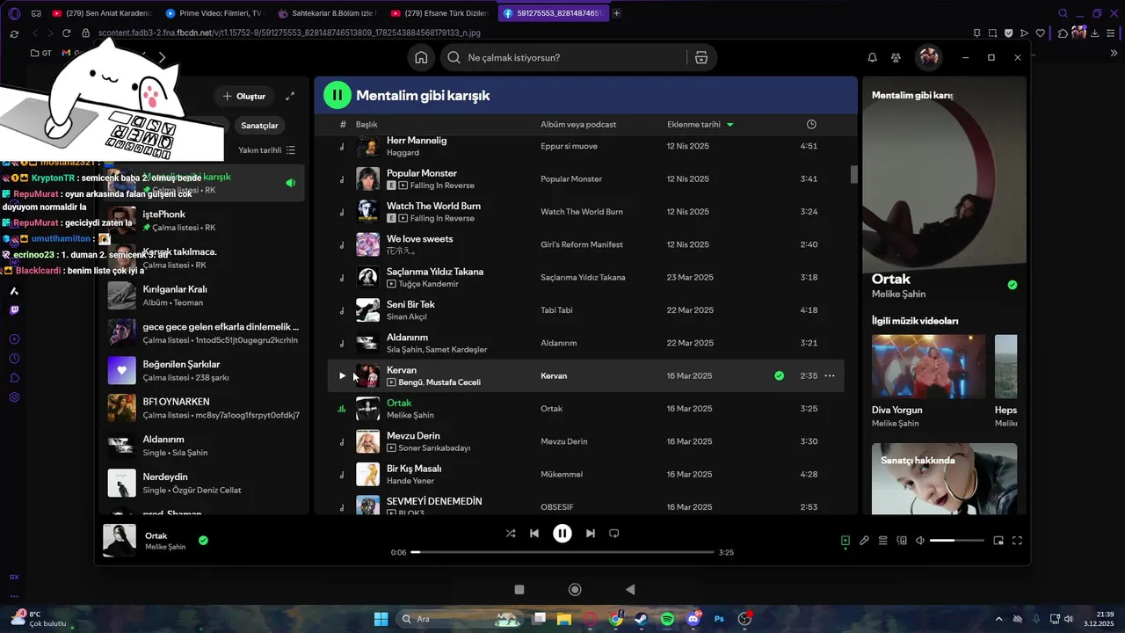This screenshot has height=633, width=1125.
Task: Click the Başlık column header
Action: point(367,125)
